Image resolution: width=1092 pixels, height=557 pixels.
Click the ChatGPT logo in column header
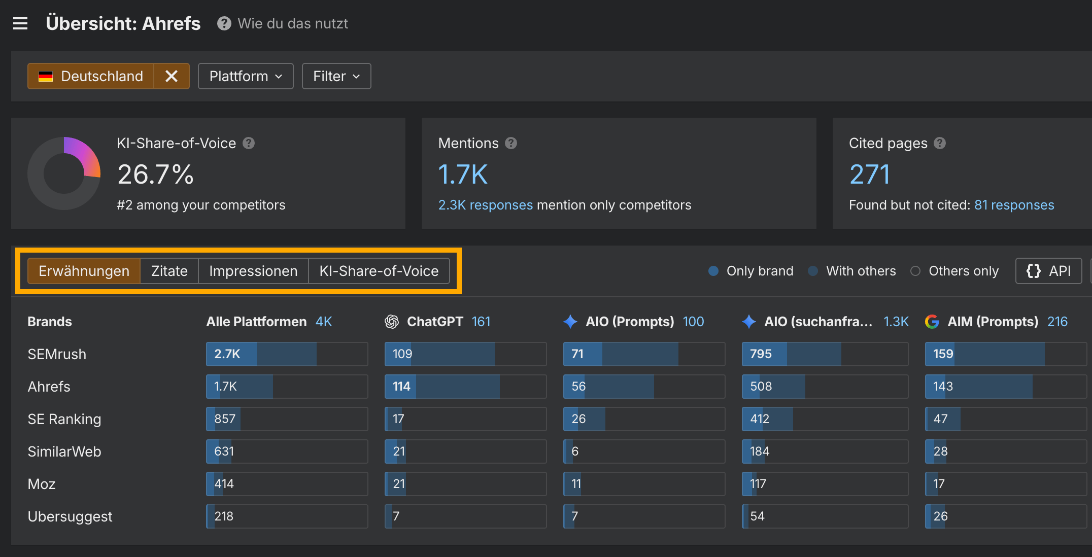(x=392, y=322)
